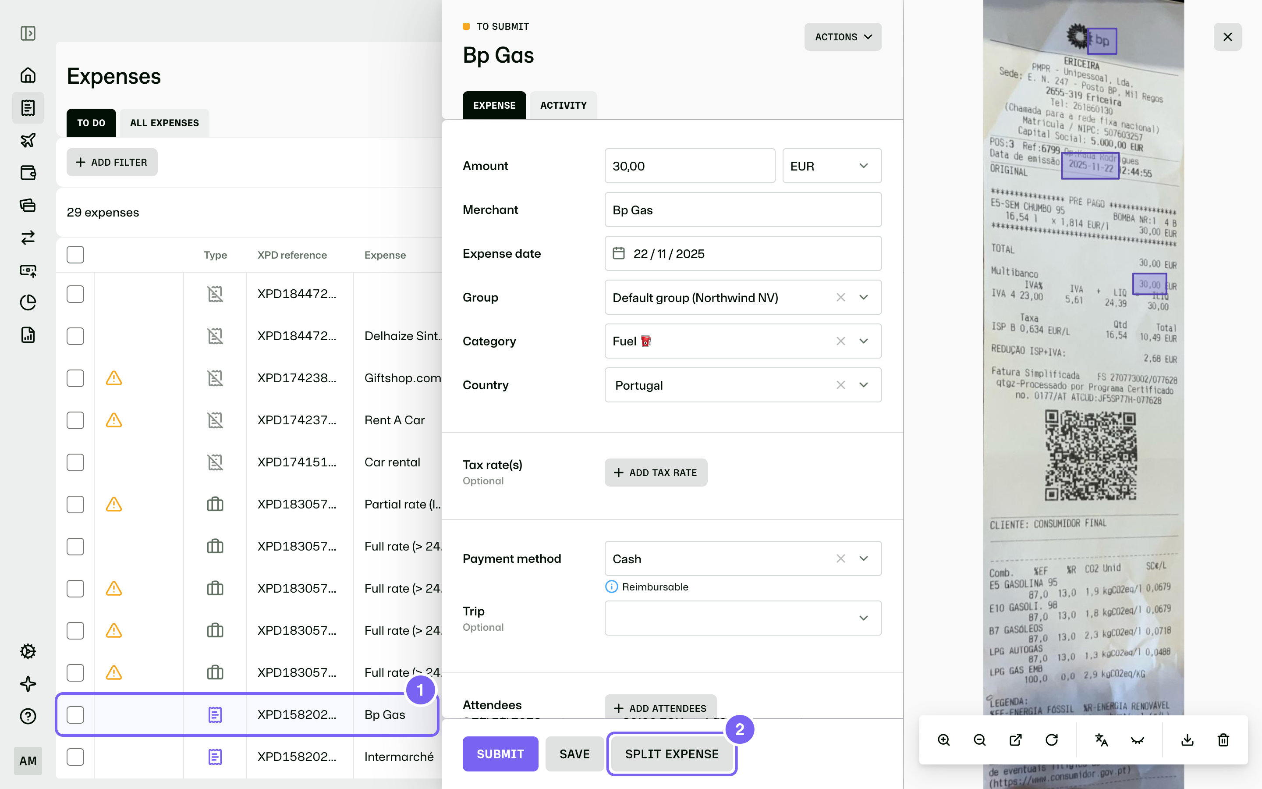Rotate the receipt image
Screen dimensions: 1262x789
coord(1051,740)
